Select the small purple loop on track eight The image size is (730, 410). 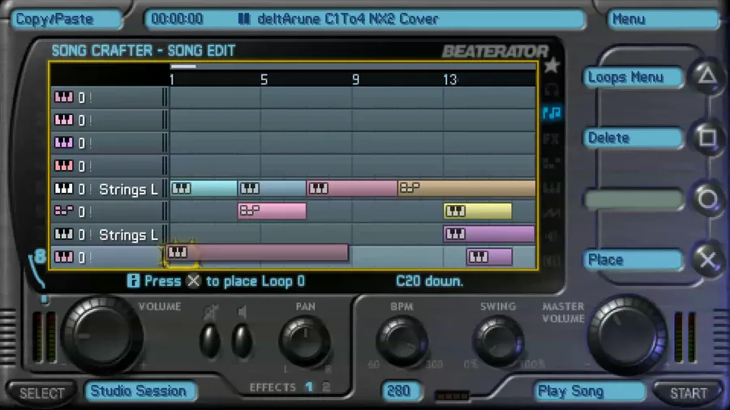[x=489, y=257]
